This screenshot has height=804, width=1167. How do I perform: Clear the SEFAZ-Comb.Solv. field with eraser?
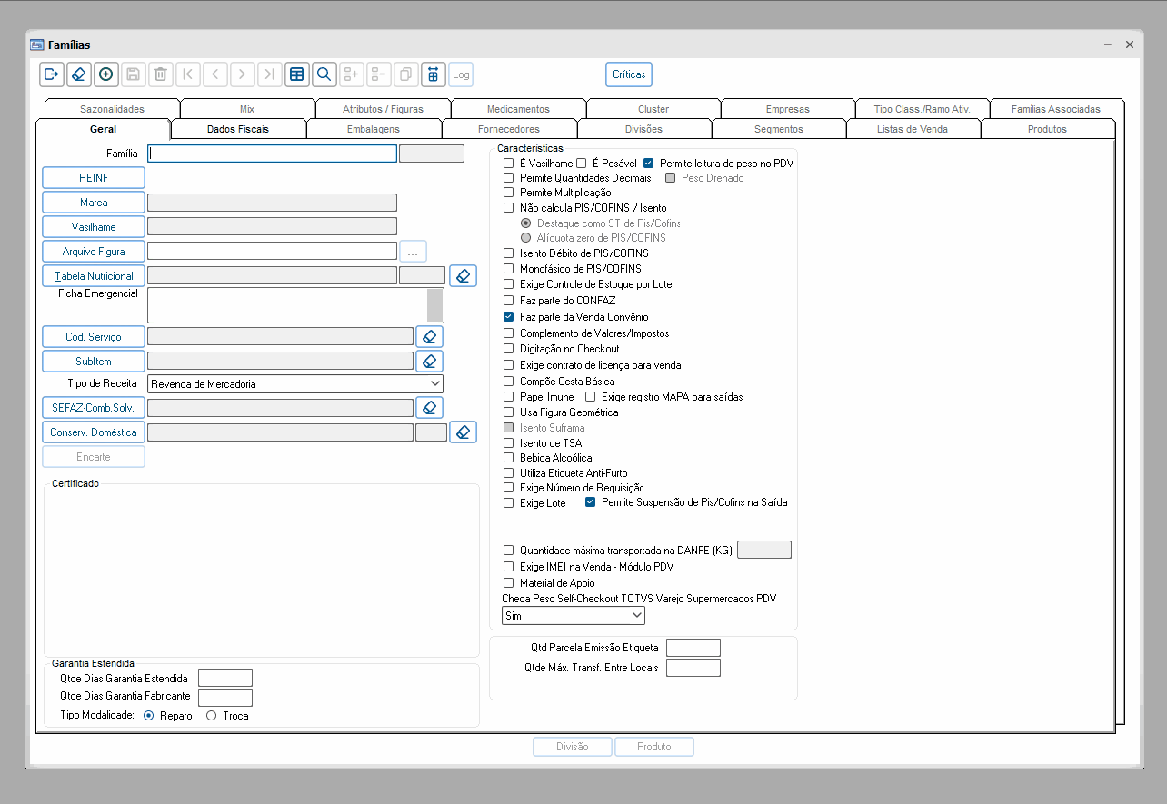coord(430,408)
